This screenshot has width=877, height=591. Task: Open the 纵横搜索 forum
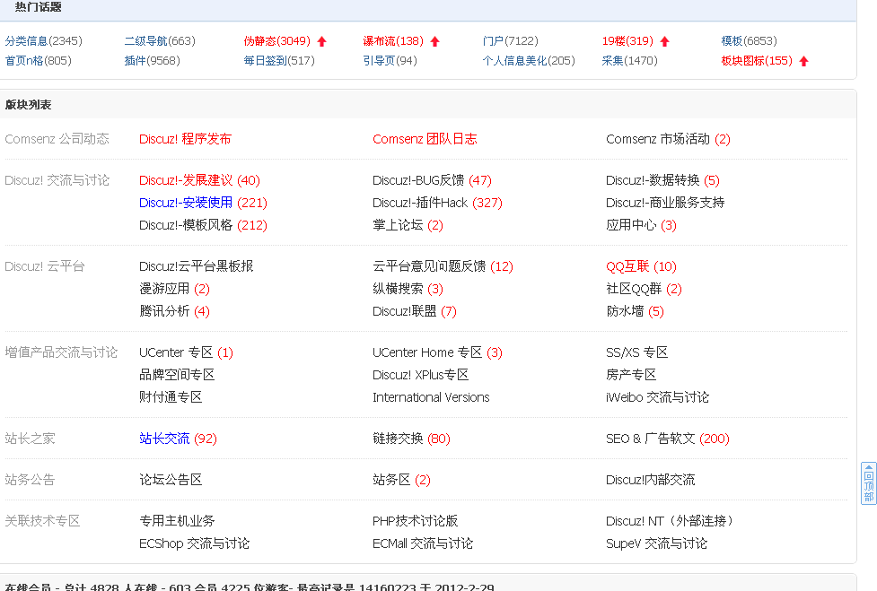(x=398, y=288)
